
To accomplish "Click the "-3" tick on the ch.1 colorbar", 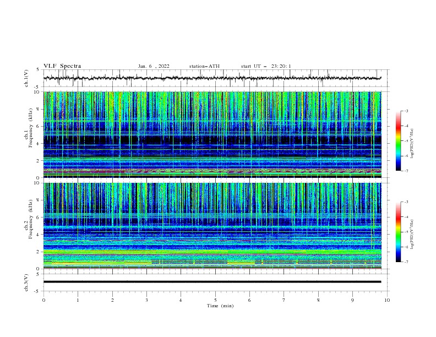I will pos(406,111).
